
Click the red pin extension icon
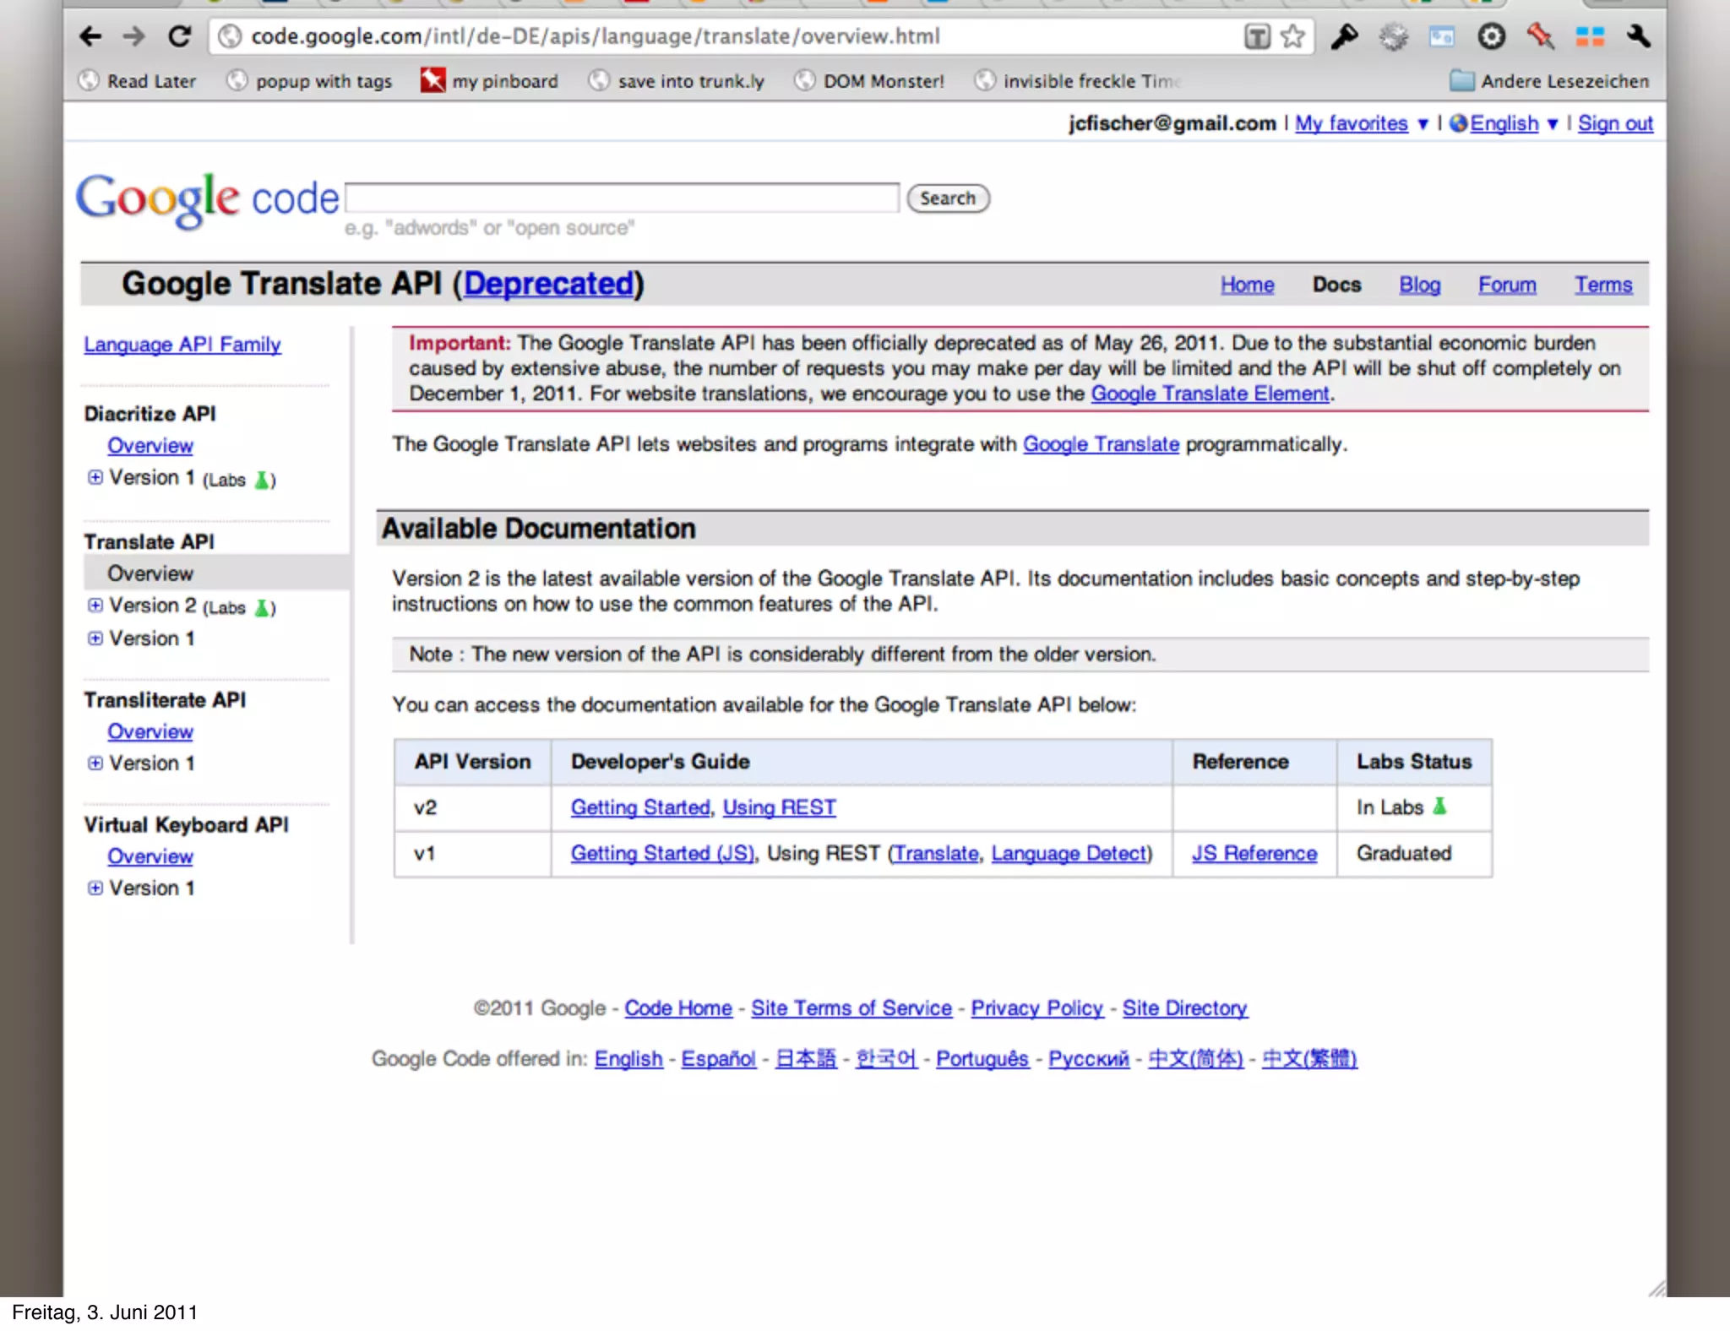1540,36
